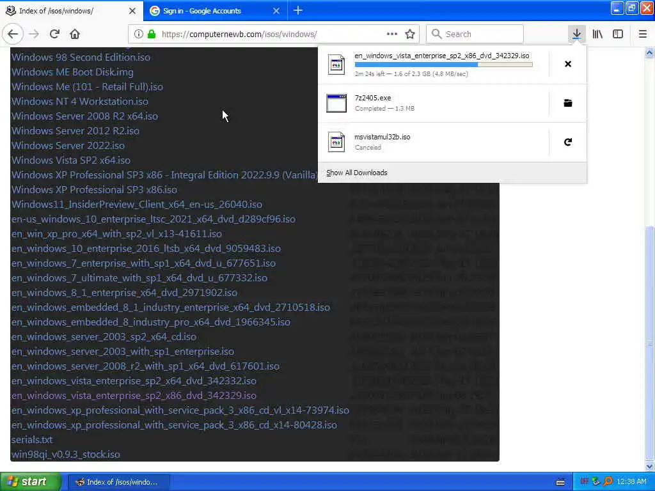The width and height of the screenshot is (655, 491).
Task: Go back using the browser back arrow
Action: 13,34
